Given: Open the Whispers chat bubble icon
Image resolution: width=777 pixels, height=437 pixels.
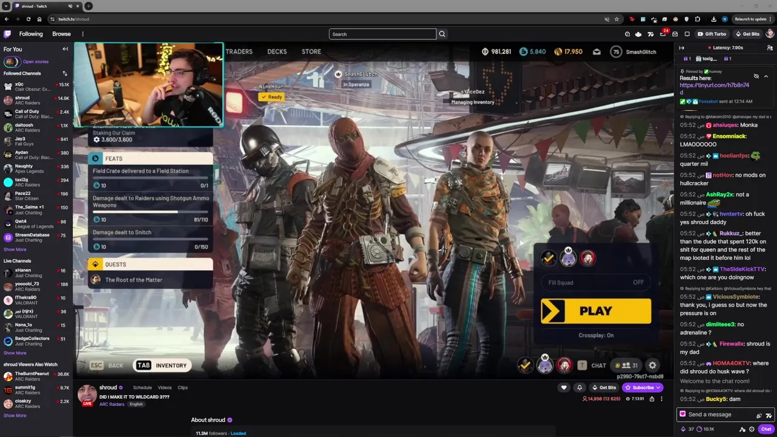Looking at the screenshot, I should (687, 34).
